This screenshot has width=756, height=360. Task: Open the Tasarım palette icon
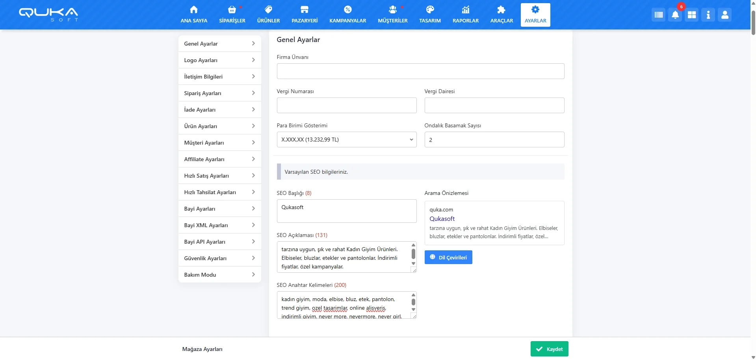click(430, 10)
